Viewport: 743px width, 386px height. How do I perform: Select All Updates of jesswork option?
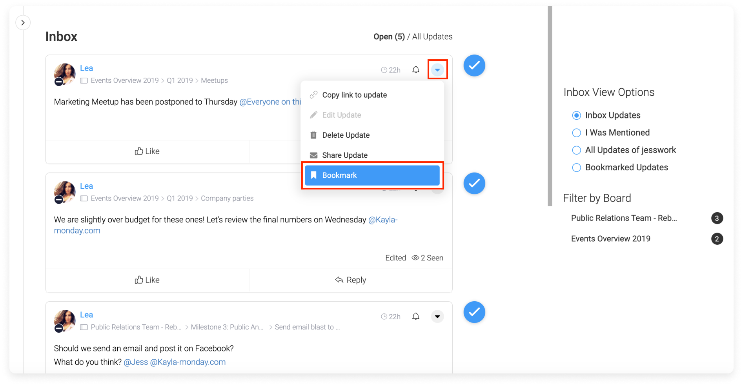coord(576,150)
